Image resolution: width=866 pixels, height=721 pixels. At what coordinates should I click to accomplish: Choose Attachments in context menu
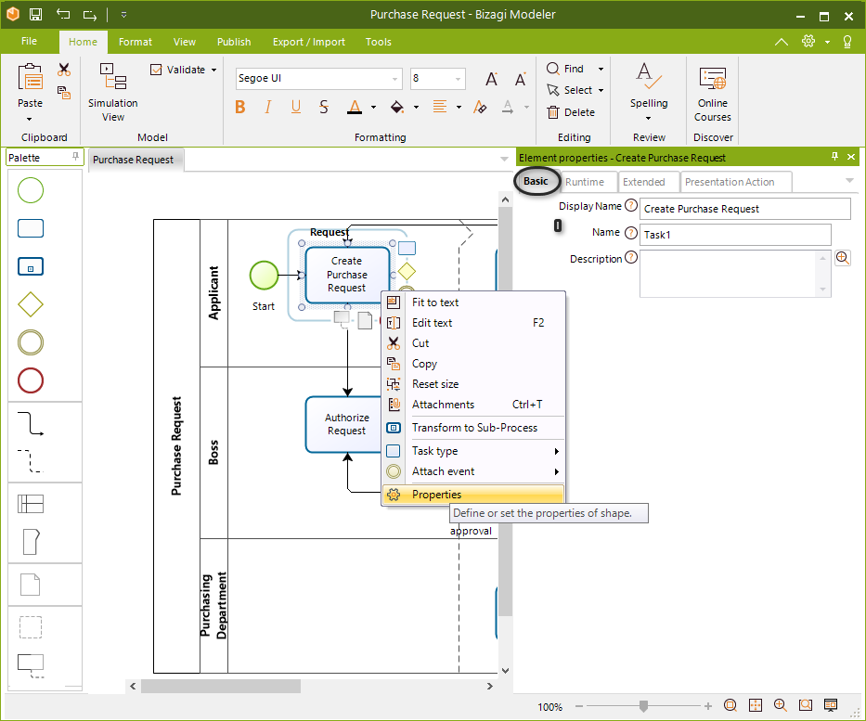tap(473, 405)
